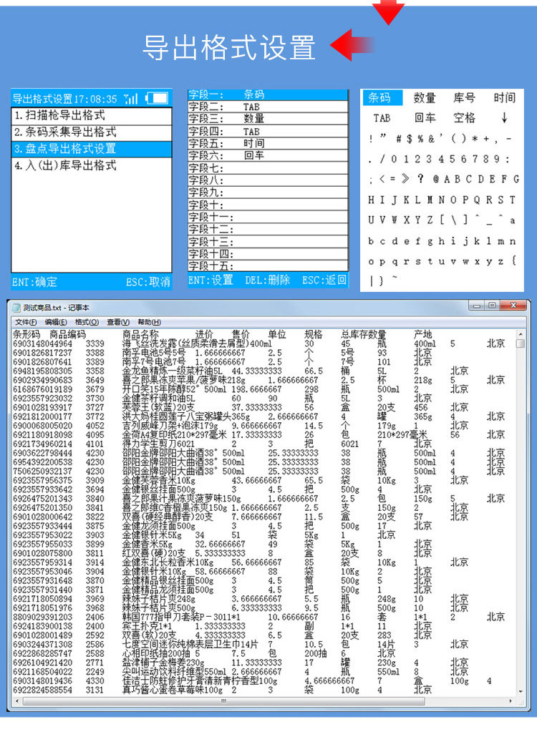Screen dimensions: 537x732
Task: Choose the 时间 option in character panel
Action: click(x=505, y=97)
